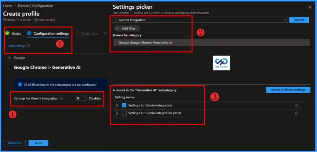Clear the search box with the X icon
Viewport: 317px width, 152px height.
[x=285, y=20]
